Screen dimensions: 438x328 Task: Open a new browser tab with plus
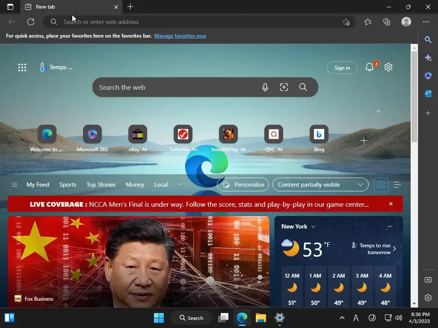[130, 7]
